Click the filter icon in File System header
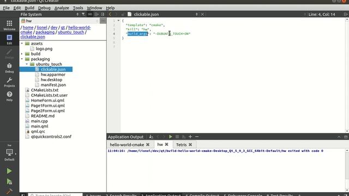Image resolution: width=349 pixels, height=196 pixels. (83, 14)
